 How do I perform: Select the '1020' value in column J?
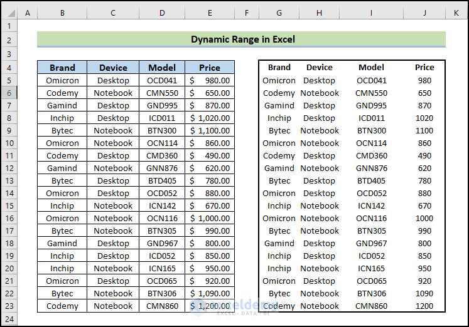click(x=424, y=118)
